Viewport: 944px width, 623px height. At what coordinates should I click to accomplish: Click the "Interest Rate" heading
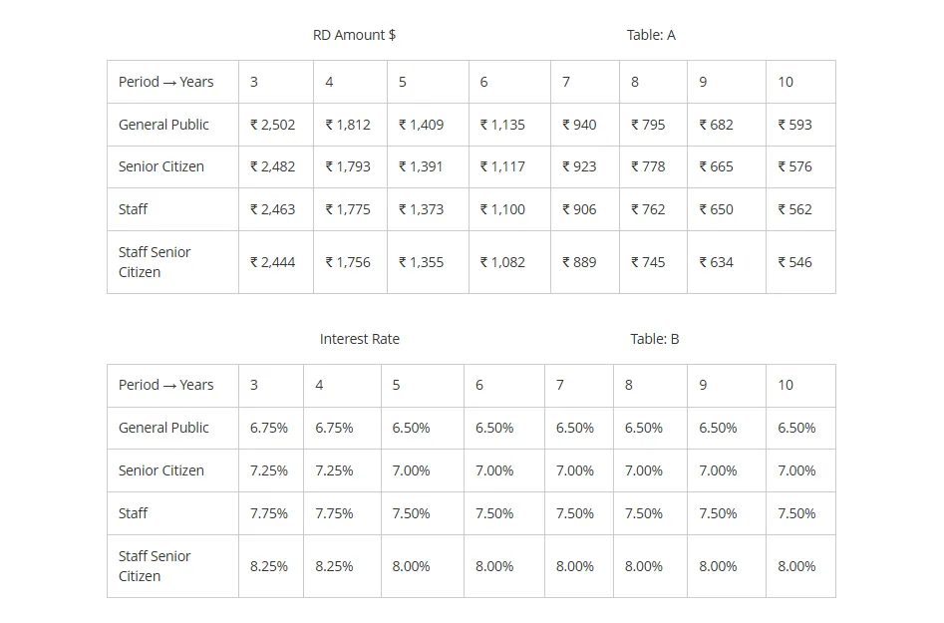pos(359,339)
